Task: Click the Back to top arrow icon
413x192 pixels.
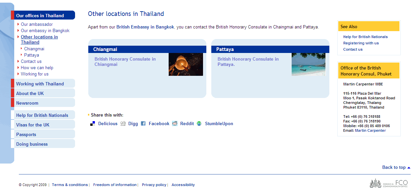Action: (x=409, y=168)
